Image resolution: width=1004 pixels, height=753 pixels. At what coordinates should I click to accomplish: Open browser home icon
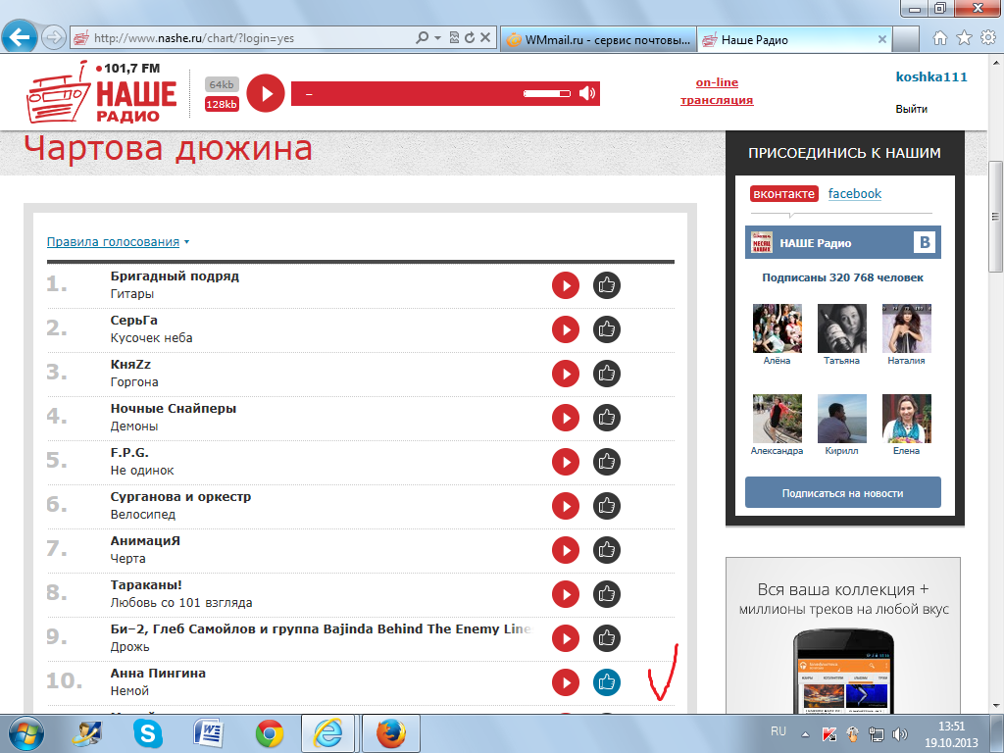tap(940, 38)
